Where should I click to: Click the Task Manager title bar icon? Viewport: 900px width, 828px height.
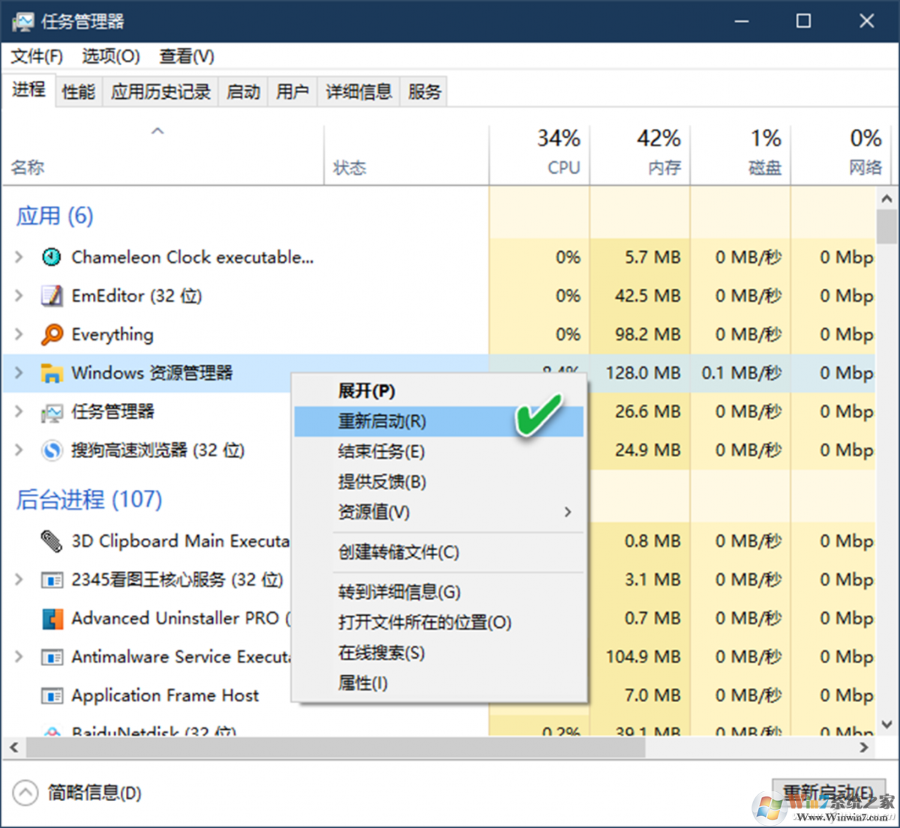click(22, 21)
